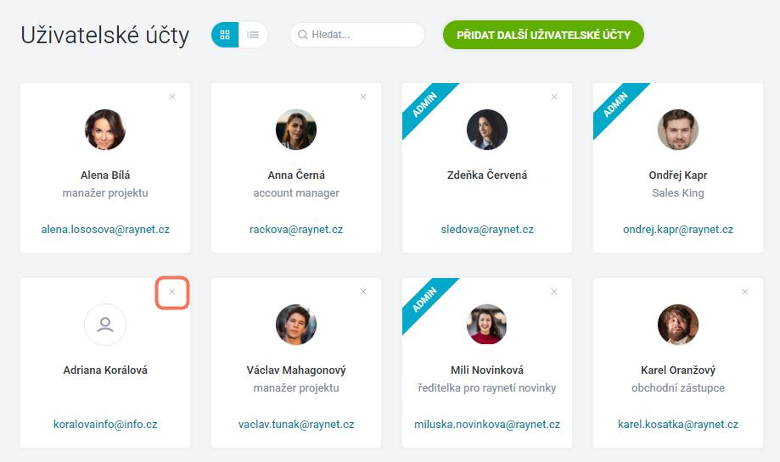Image resolution: width=780 pixels, height=462 pixels.
Task: Switch to list view of user accounts
Action: 253,35
